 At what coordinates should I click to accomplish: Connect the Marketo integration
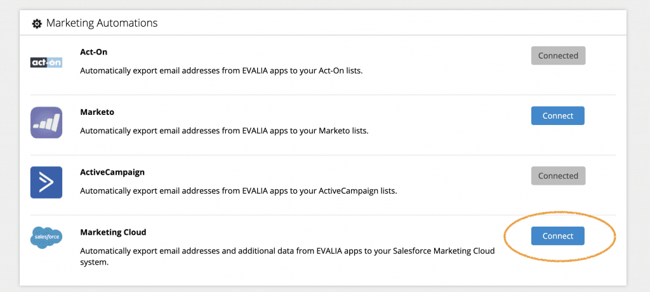(x=558, y=116)
